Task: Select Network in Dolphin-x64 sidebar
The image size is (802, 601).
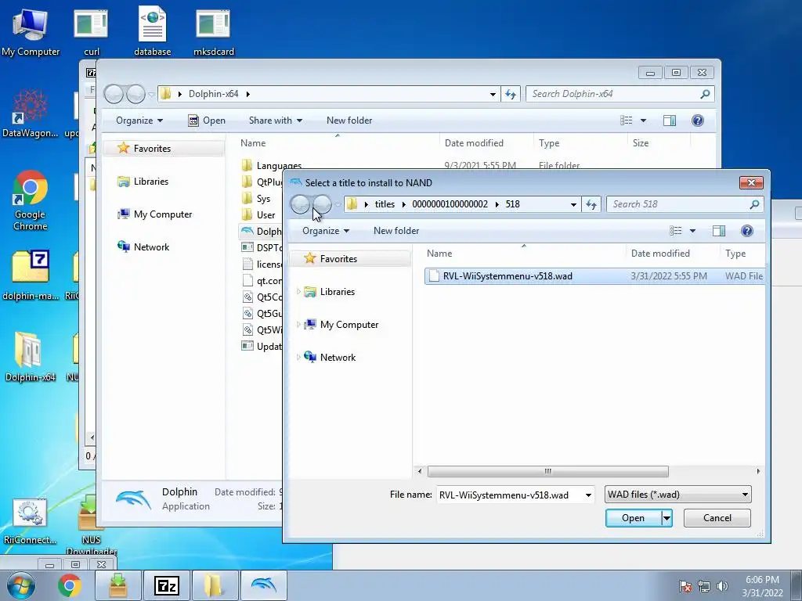Action: pyautogui.click(x=143, y=247)
